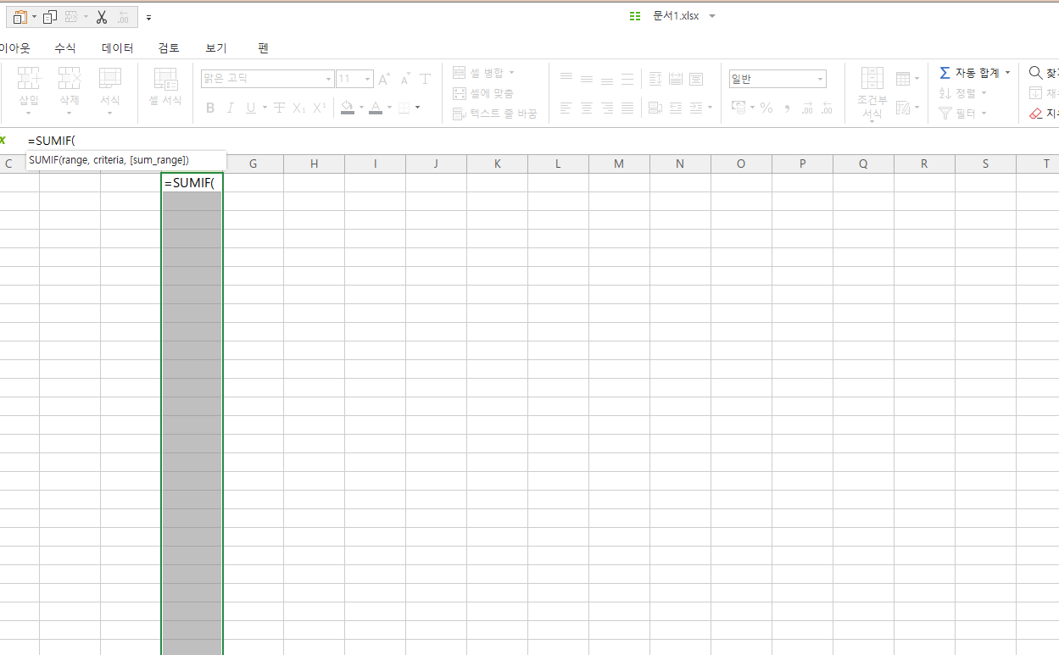Click the merge cells (셀 병합) button
Screen dimensions: 1059x655
coord(483,73)
